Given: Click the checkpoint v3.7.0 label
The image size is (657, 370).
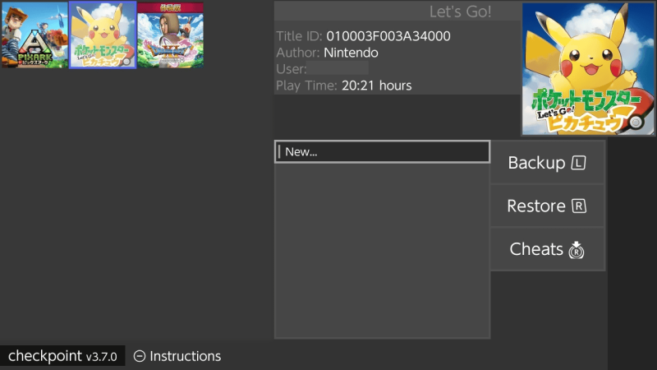Looking at the screenshot, I should (62, 356).
